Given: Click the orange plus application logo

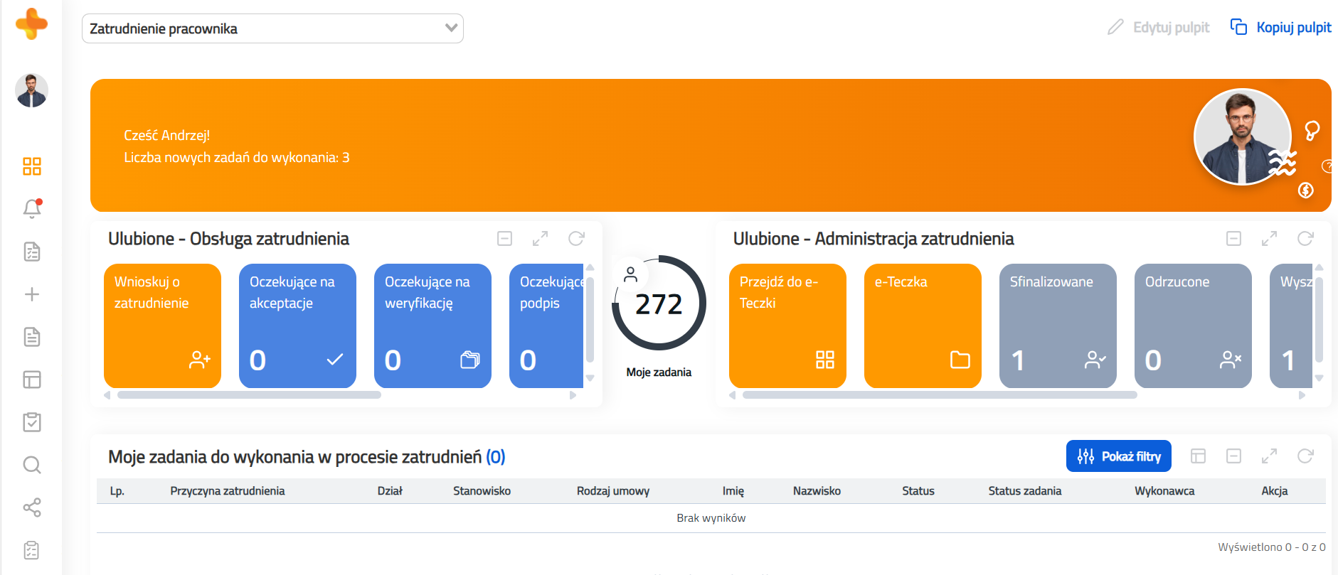Looking at the screenshot, I should click(x=31, y=23).
